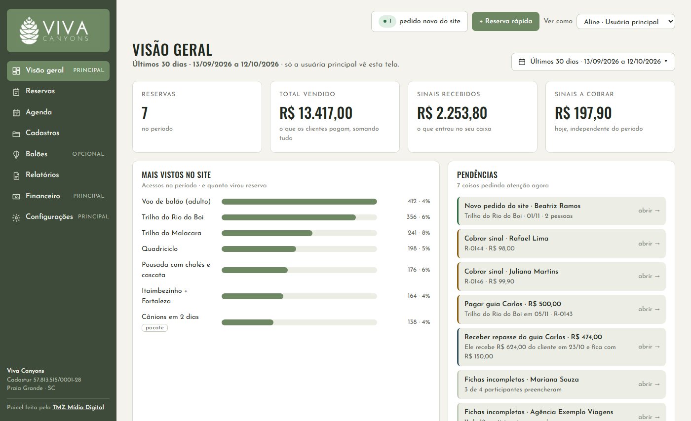
Task: Click the Balões balloon icon
Action: [x=16, y=154]
